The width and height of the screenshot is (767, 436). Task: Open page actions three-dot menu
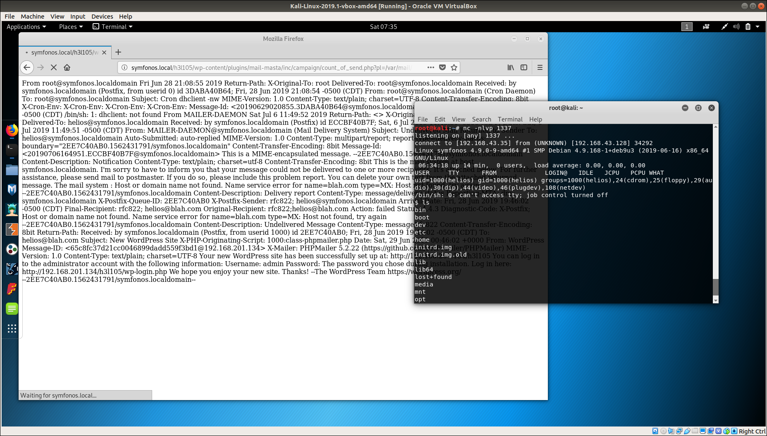click(431, 67)
